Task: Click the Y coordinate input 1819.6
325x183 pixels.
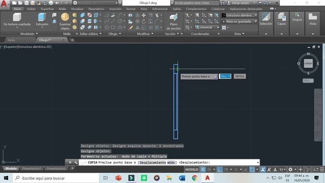Action: point(240,76)
